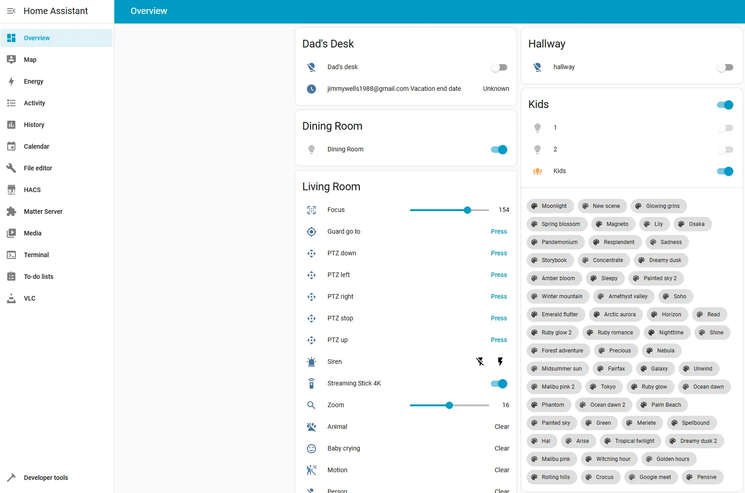This screenshot has height=493, width=745.
Task: Activate the Moonlight scene chip
Action: (x=550, y=206)
